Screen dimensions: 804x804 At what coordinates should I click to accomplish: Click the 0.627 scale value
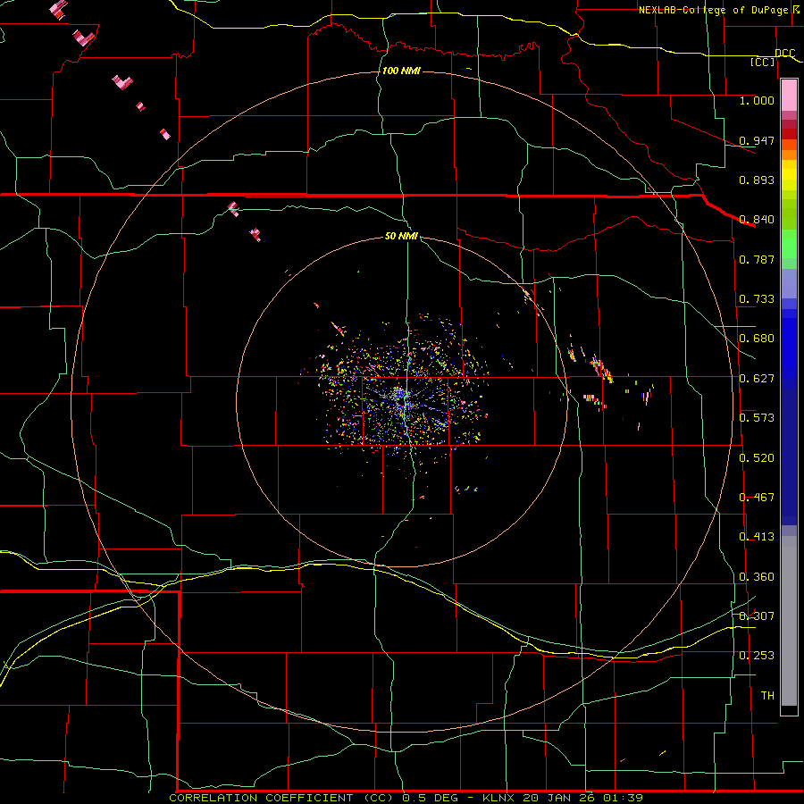click(x=757, y=379)
